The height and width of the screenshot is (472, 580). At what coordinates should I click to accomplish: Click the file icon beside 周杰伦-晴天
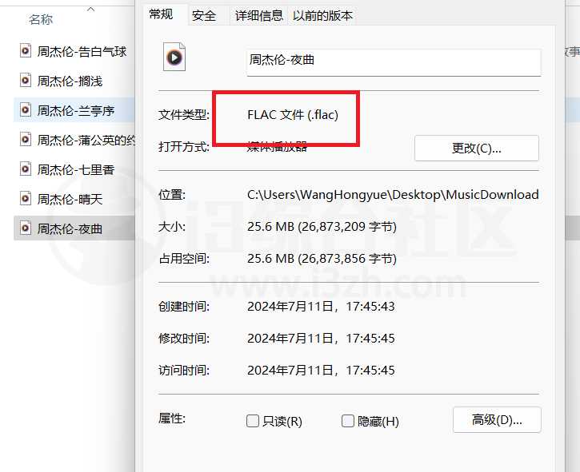(25, 198)
